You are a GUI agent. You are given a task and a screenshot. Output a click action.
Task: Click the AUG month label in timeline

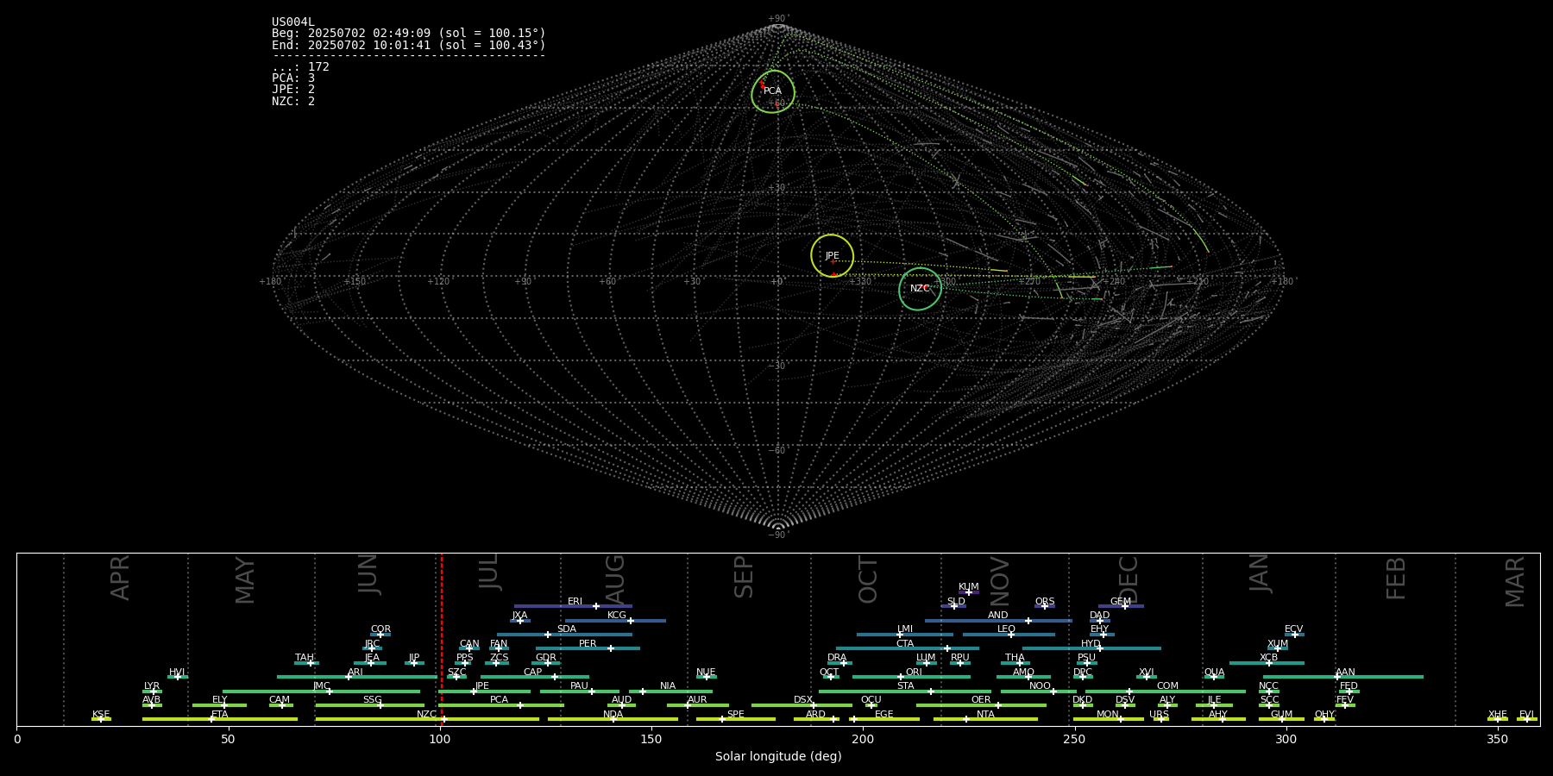click(615, 579)
